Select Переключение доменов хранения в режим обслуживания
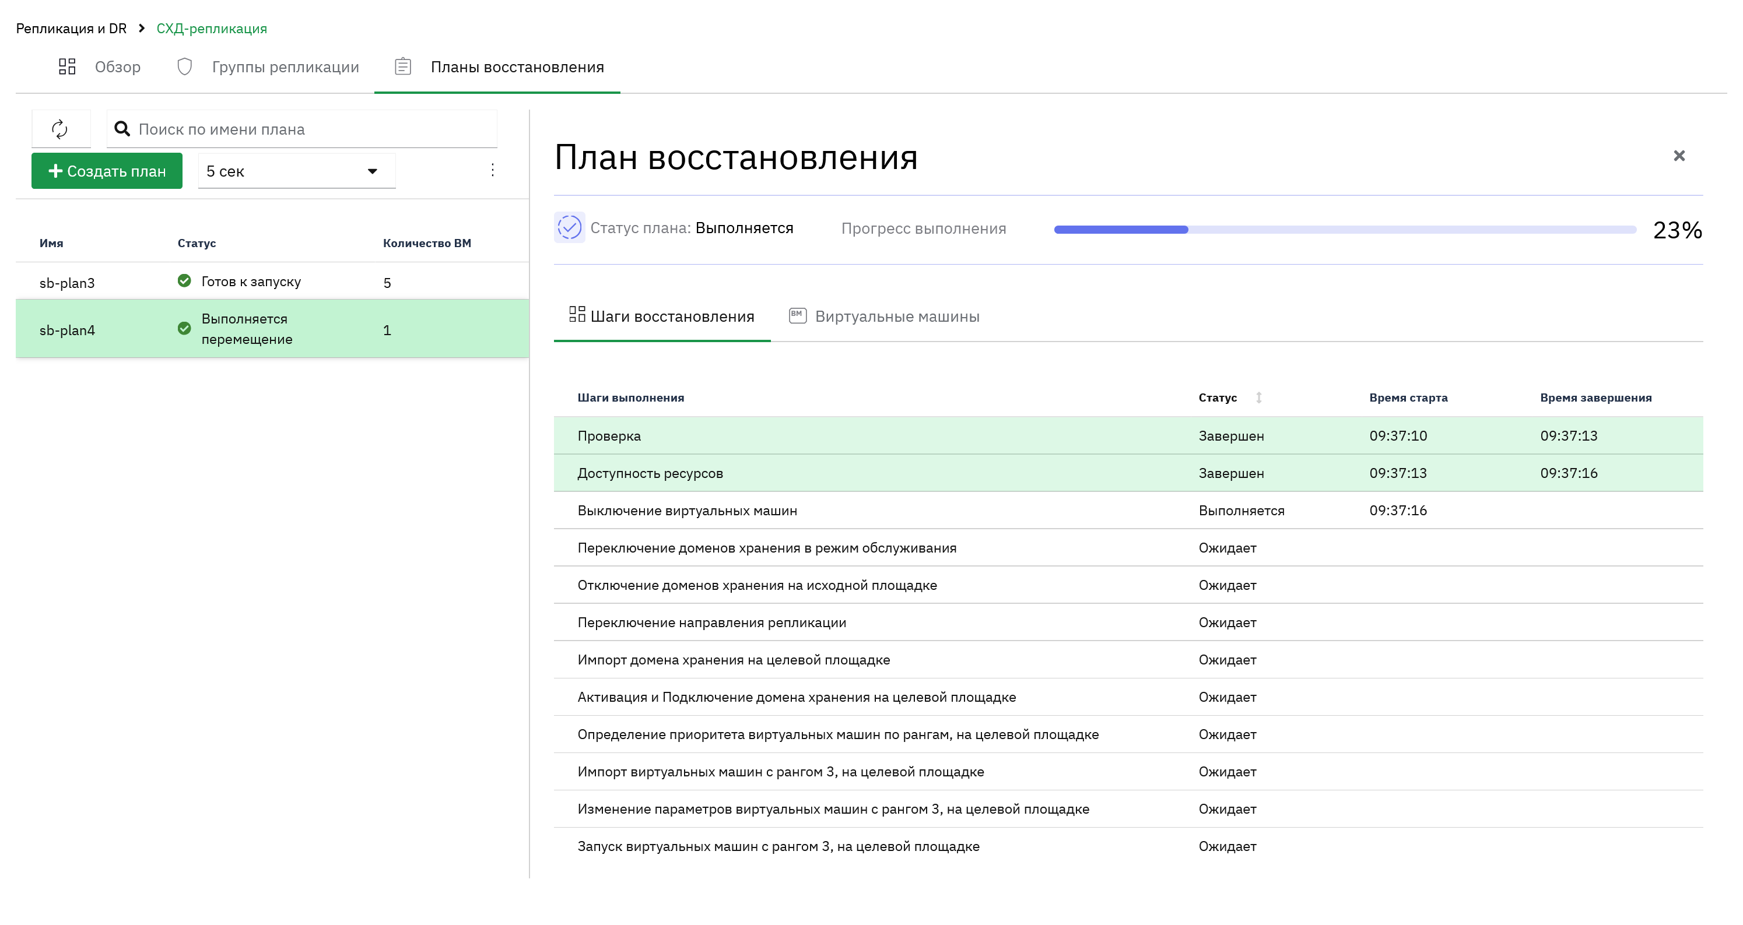The image size is (1743, 925). click(x=1128, y=548)
